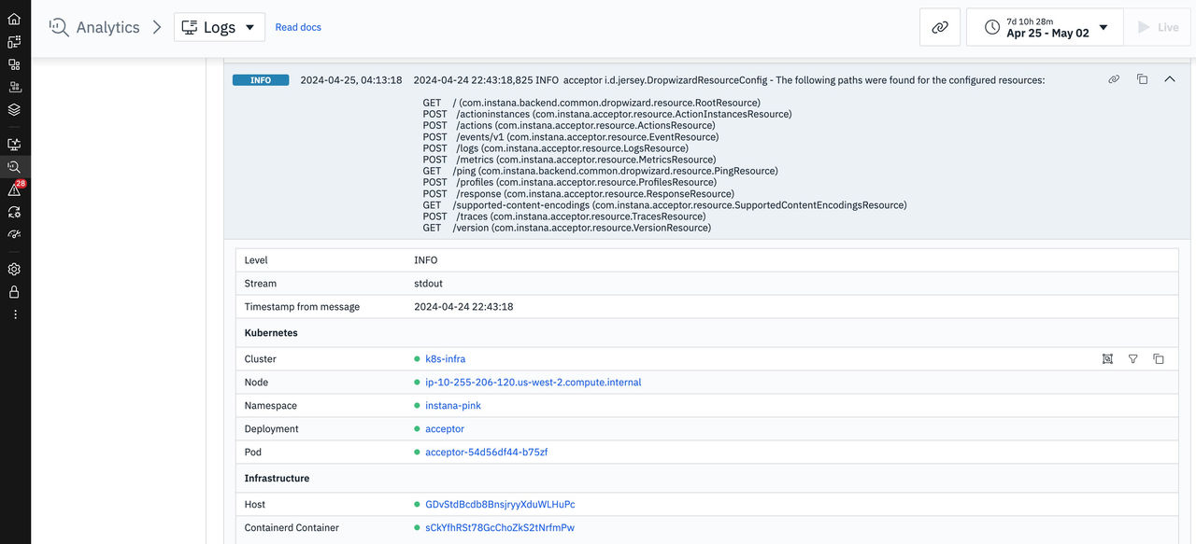
Task: Open the instana-pink namespace link
Action: (453, 405)
